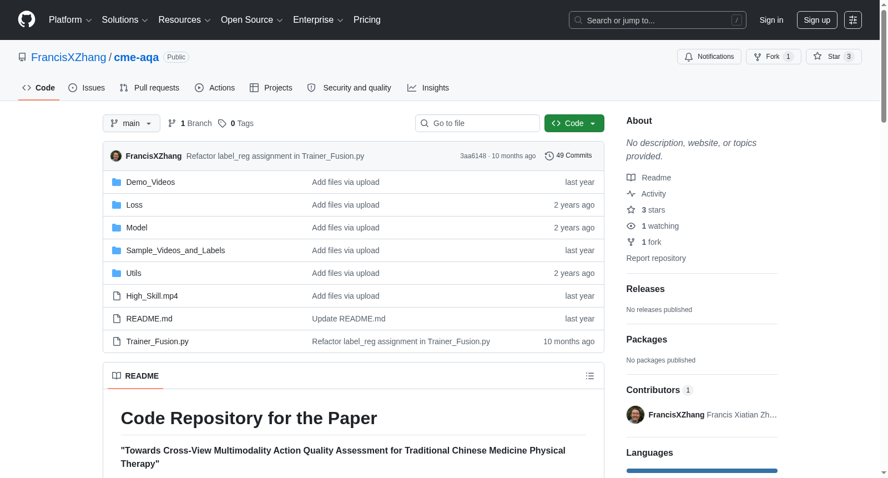Screen dimensions: 888x478
Task: Open the Utils folder icon
Action: (117, 273)
